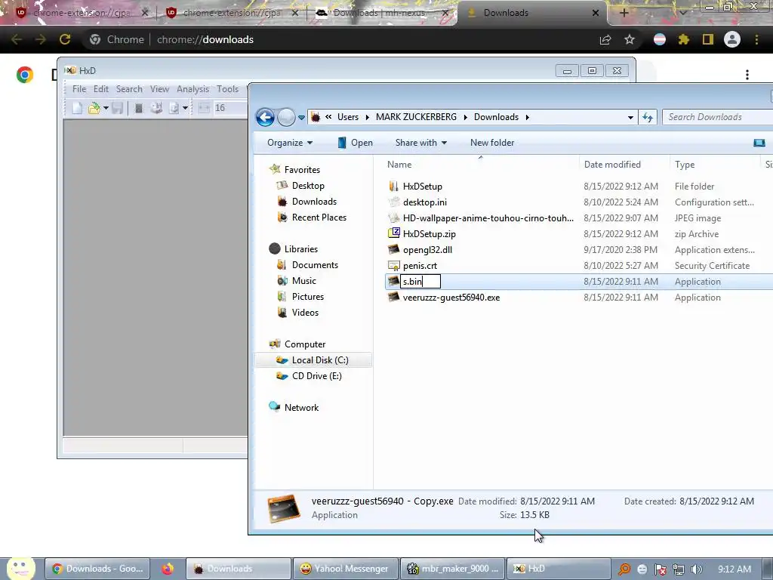The width and height of the screenshot is (773, 580).
Task: Click the Firefox icon in the taskbar
Action: point(168,569)
